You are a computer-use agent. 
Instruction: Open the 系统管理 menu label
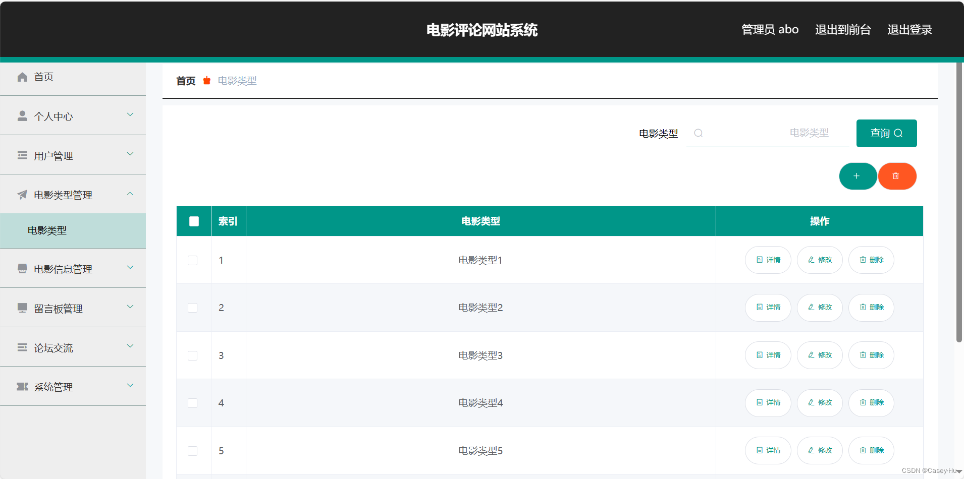pyautogui.click(x=53, y=387)
